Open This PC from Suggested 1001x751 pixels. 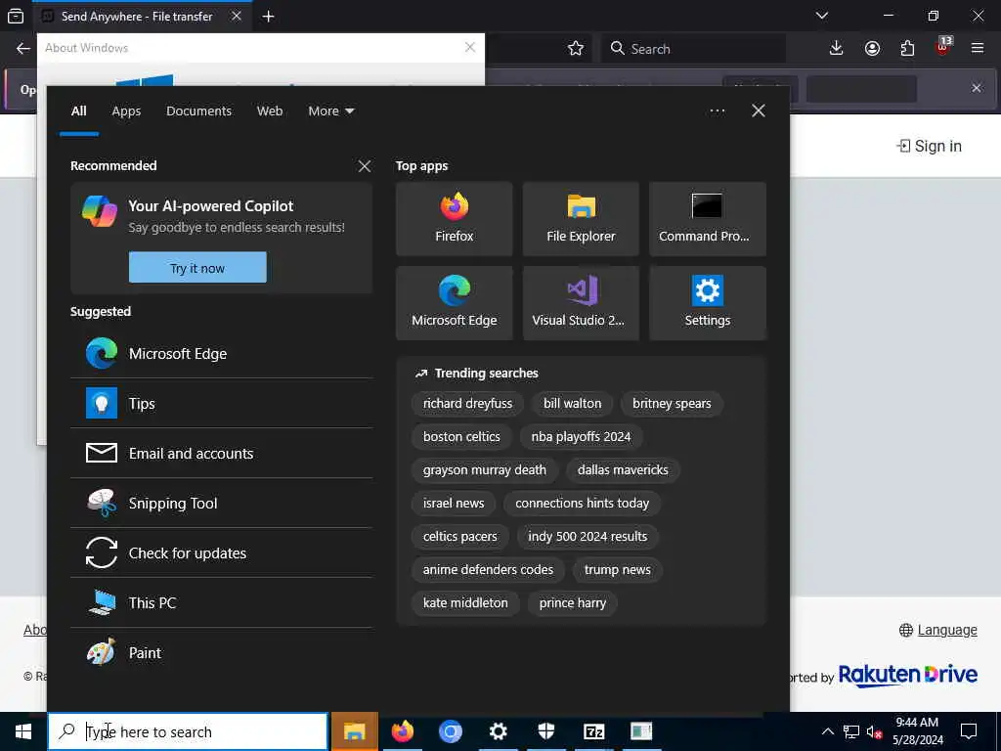click(x=222, y=602)
